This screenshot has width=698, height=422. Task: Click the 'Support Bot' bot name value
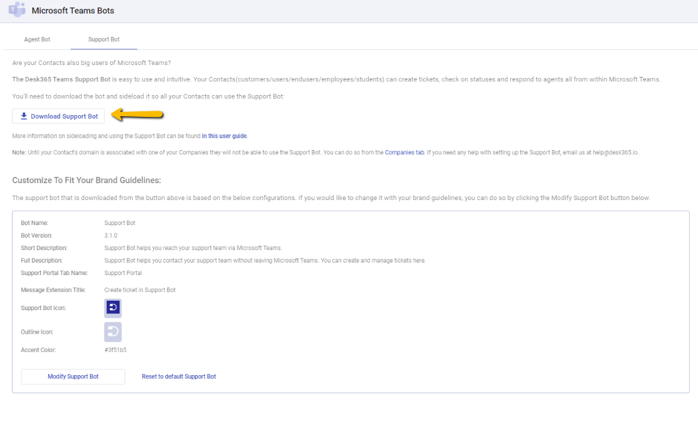pos(120,223)
